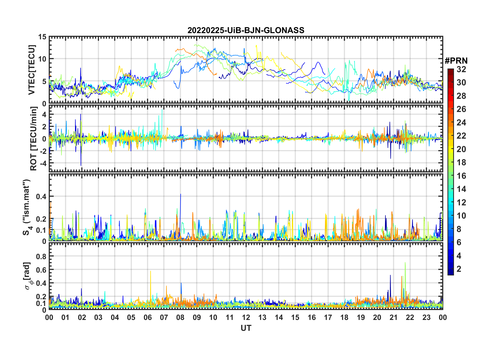Click the 18 hour tick label on UT axis
The image size is (492, 344).
coord(344,317)
